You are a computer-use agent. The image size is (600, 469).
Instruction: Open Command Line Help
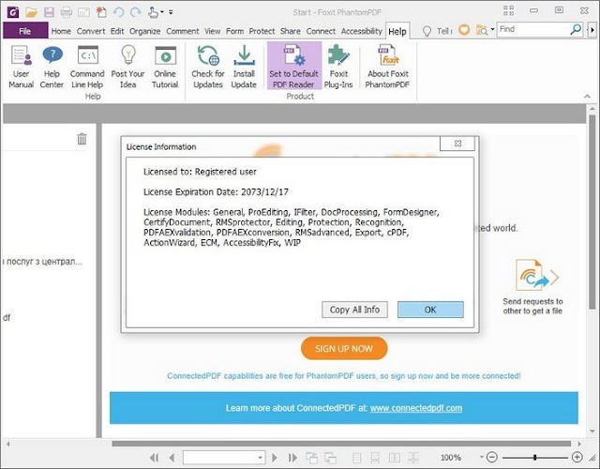(x=87, y=67)
